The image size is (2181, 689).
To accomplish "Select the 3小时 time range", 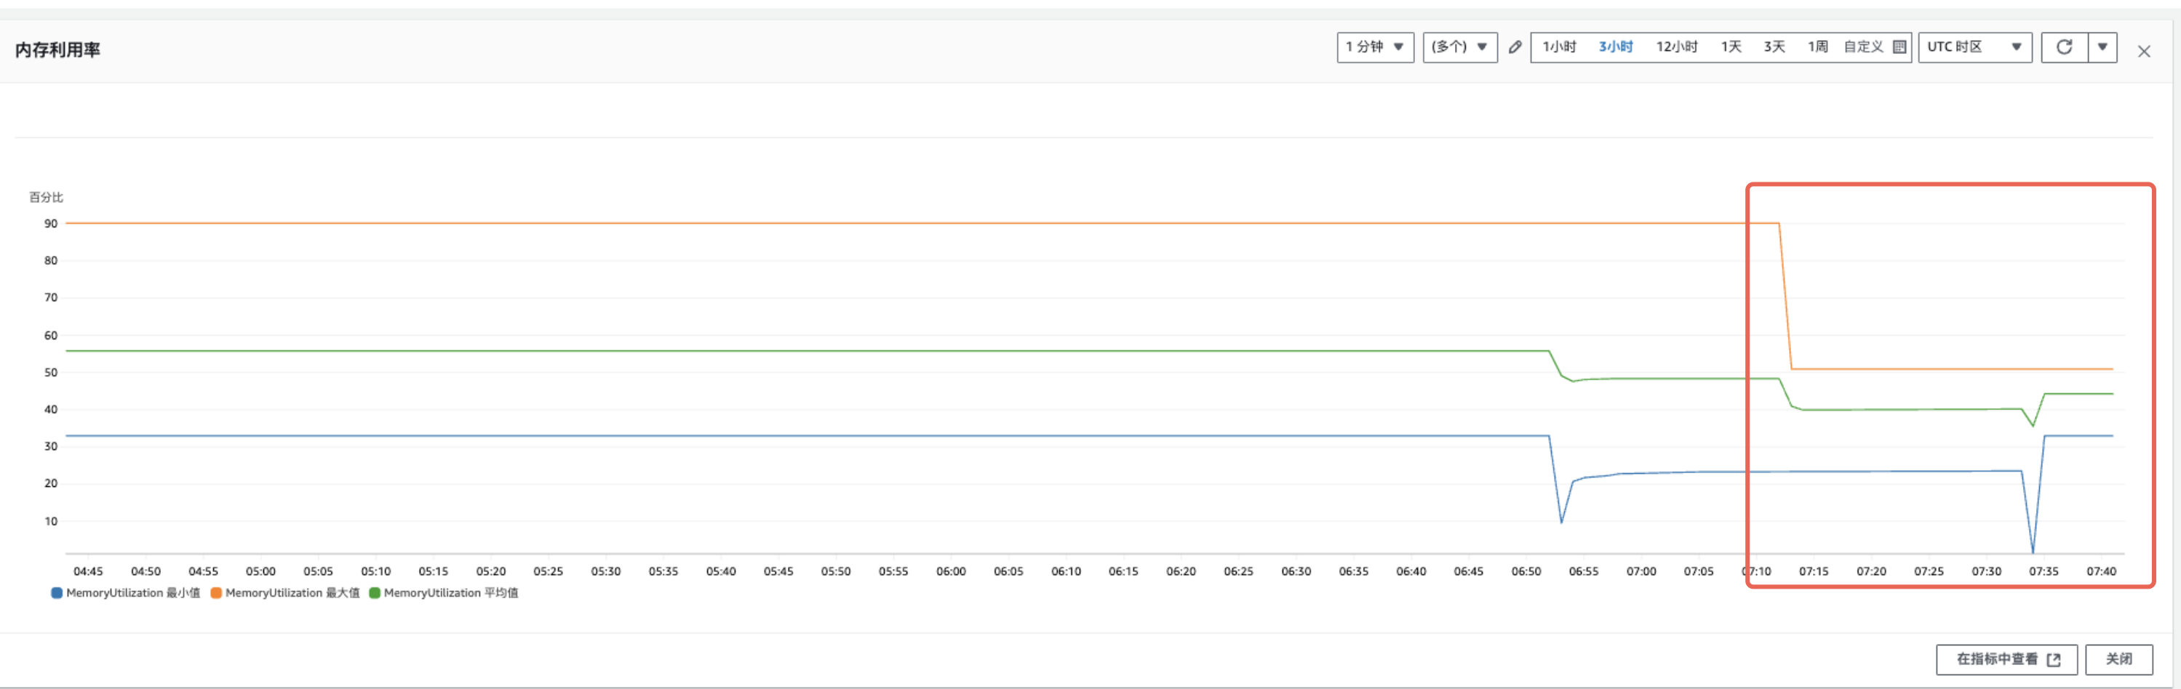I will (x=1616, y=47).
